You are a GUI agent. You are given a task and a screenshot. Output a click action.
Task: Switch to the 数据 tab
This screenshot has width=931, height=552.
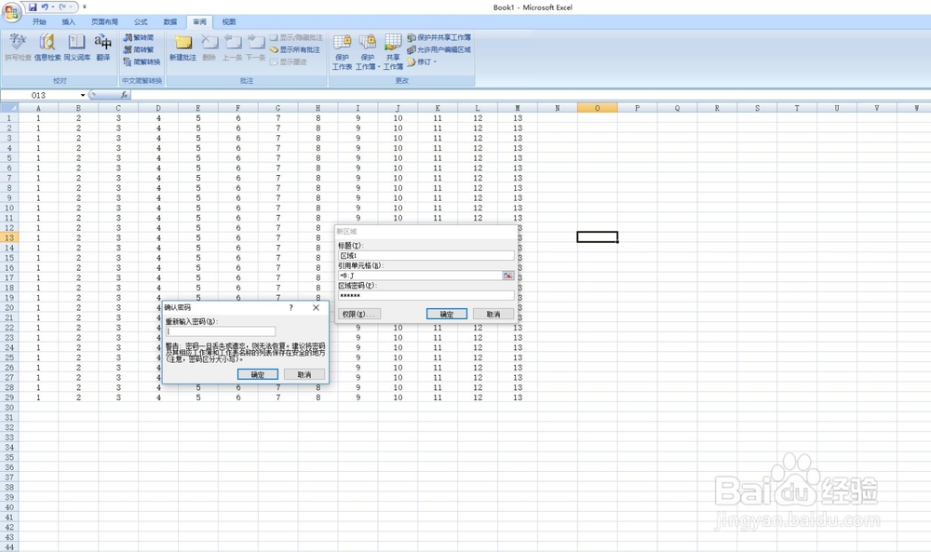(x=170, y=22)
